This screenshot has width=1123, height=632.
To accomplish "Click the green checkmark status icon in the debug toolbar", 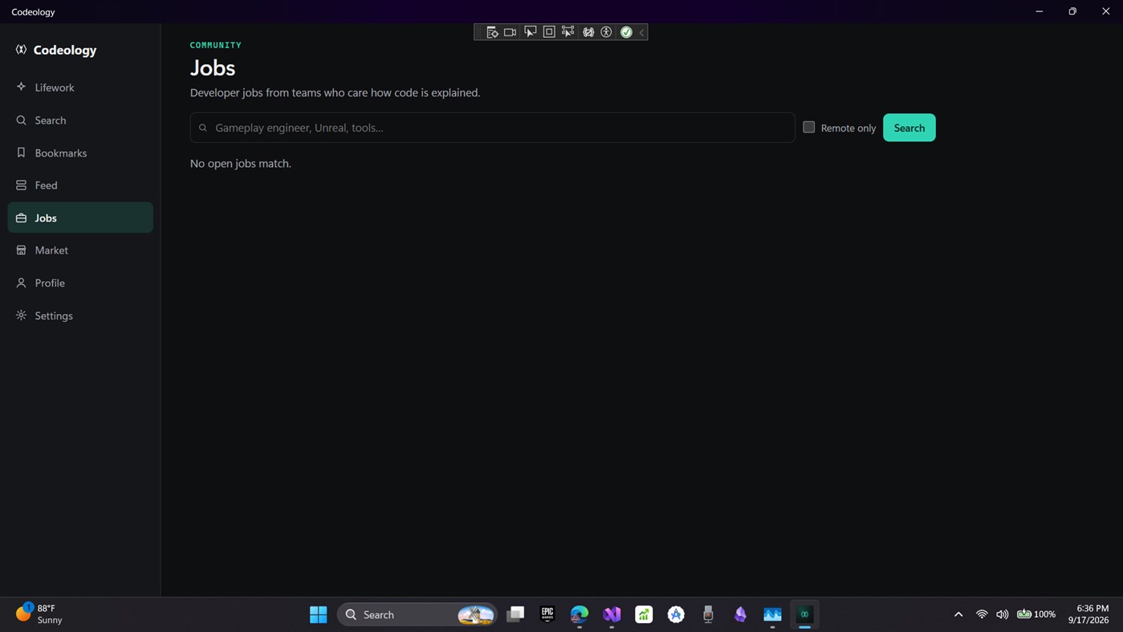I will 626,32.
